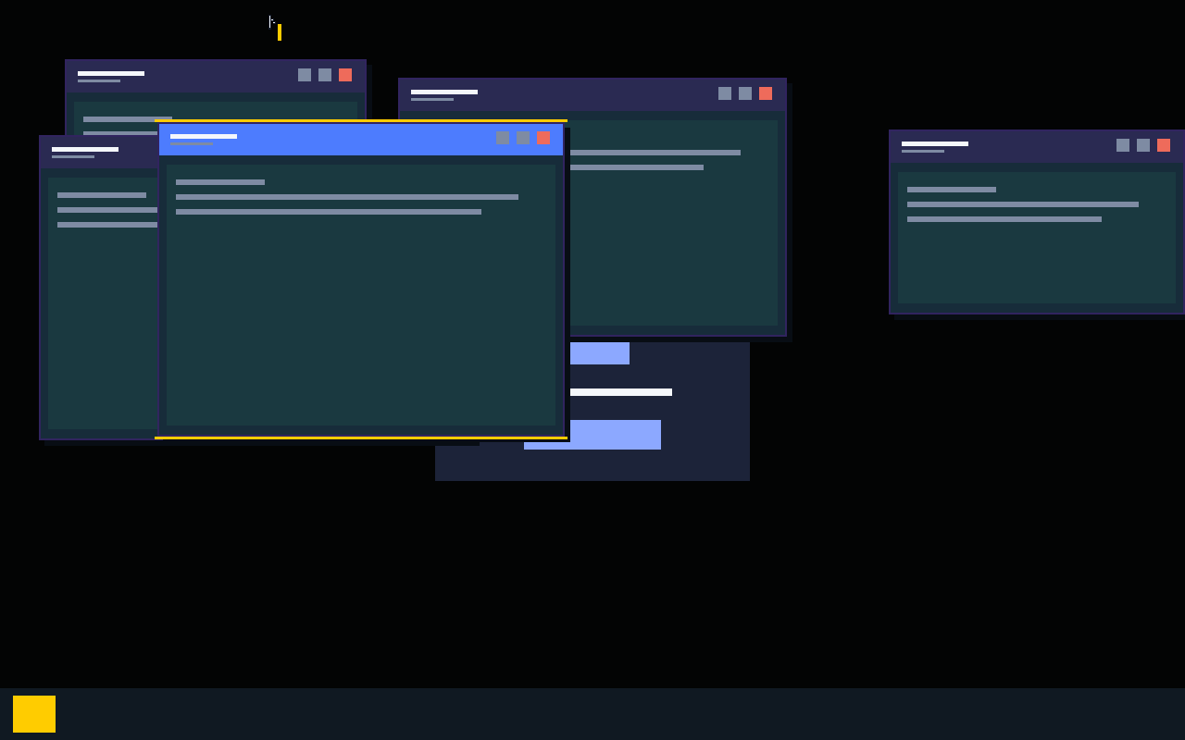Minimize the far right window
This screenshot has height=740, width=1185.
pos(1123,145)
